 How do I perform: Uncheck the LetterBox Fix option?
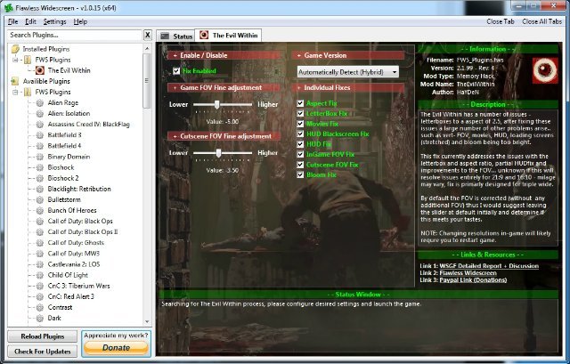tap(300, 113)
